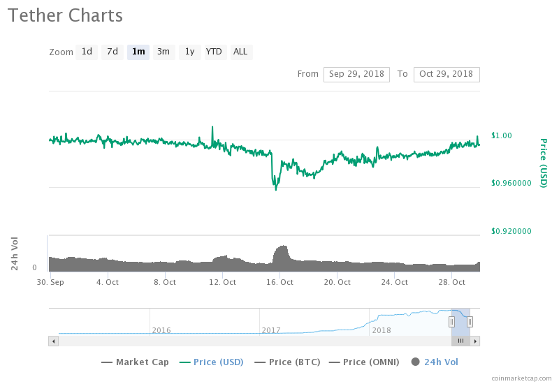Click the 2017 label in navigator

click(271, 330)
